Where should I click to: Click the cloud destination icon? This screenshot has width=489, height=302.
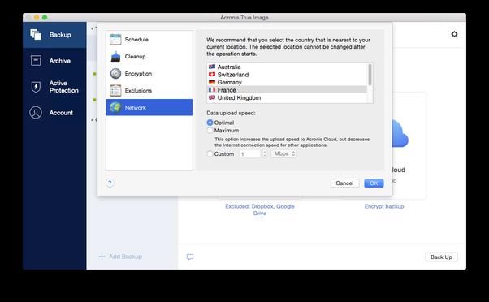[400, 133]
